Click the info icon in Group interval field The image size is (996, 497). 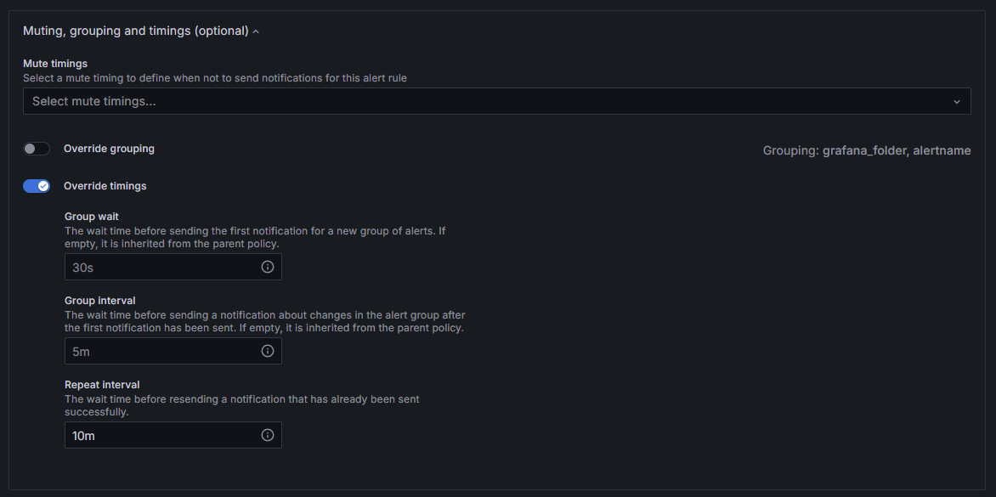point(268,351)
